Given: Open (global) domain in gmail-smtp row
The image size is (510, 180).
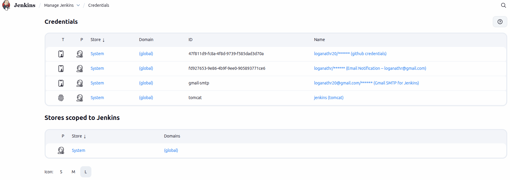Looking at the screenshot, I should pyautogui.click(x=146, y=83).
